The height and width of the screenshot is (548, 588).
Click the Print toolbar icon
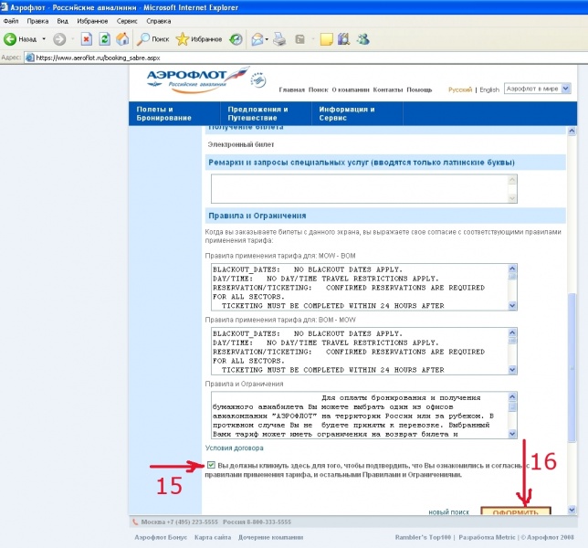[279, 39]
